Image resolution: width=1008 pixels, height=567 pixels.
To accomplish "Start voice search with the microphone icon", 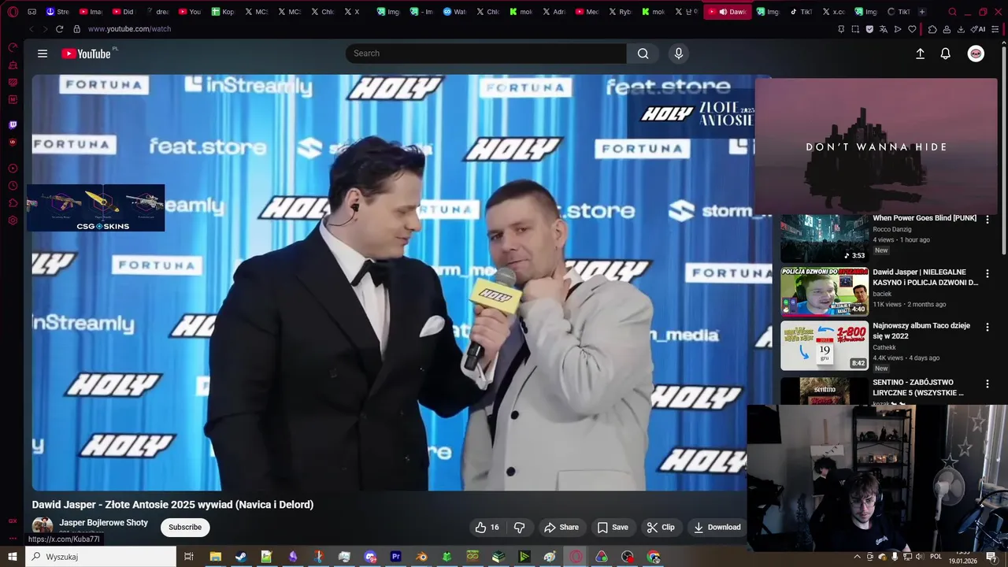I will click(x=679, y=54).
